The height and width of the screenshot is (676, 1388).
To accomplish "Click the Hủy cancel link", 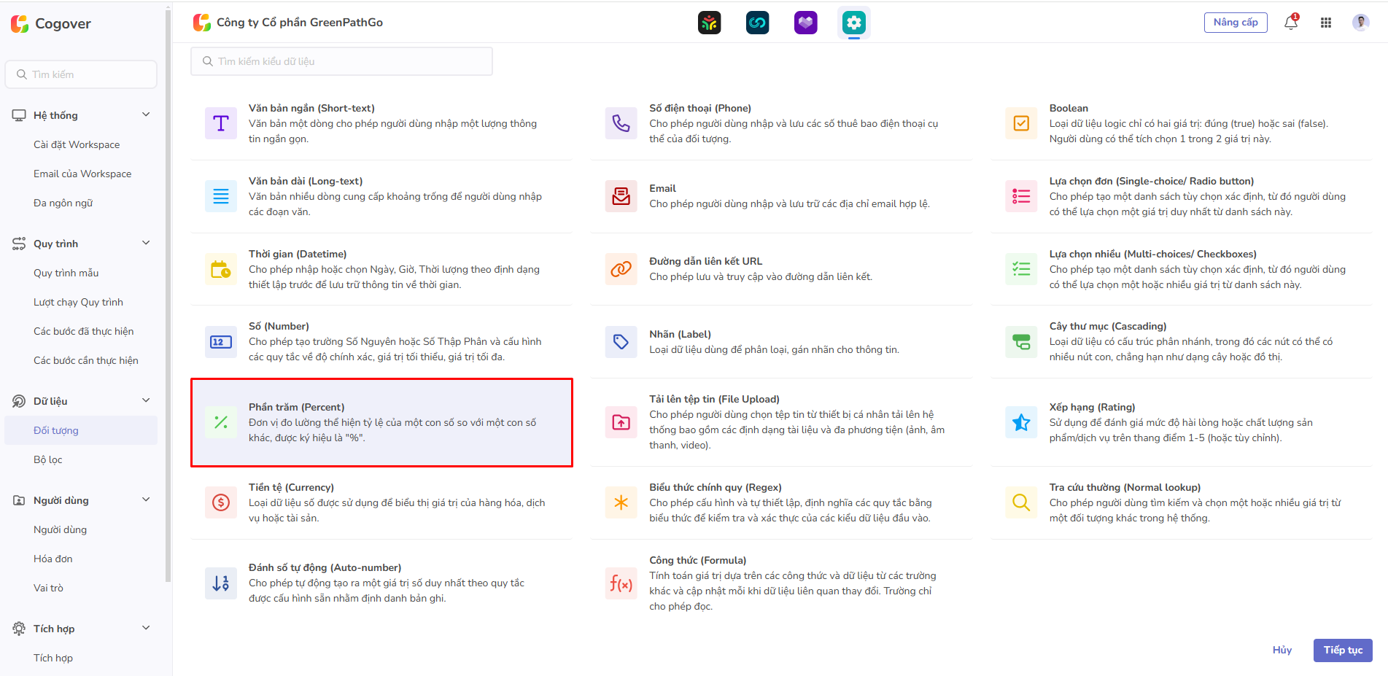I will (x=1282, y=650).
